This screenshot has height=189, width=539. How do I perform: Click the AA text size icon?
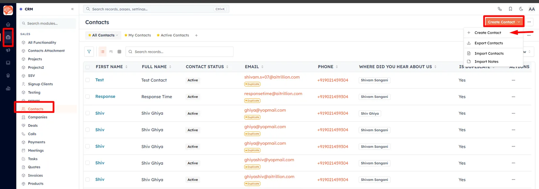[x=532, y=9]
